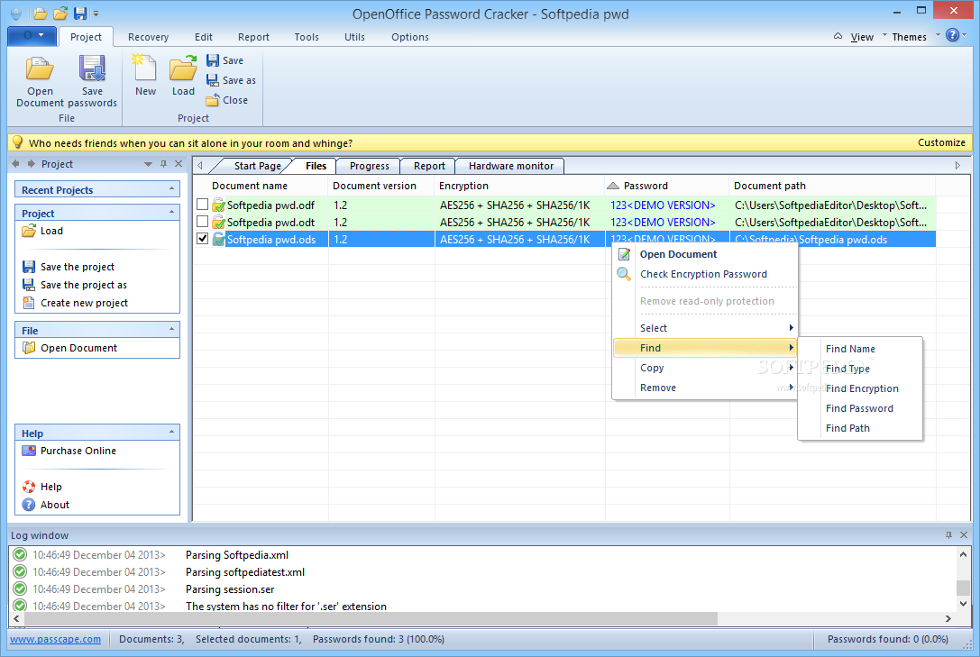Select the Softpedia pwd.odf row name
Image resolution: width=980 pixels, height=657 pixels.
tap(270, 205)
